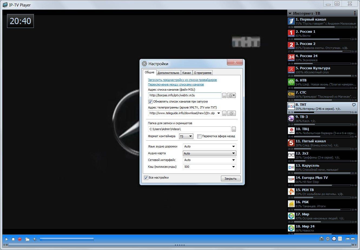Toggle Обновлять список каналов при запуске checkbox

coord(150,102)
